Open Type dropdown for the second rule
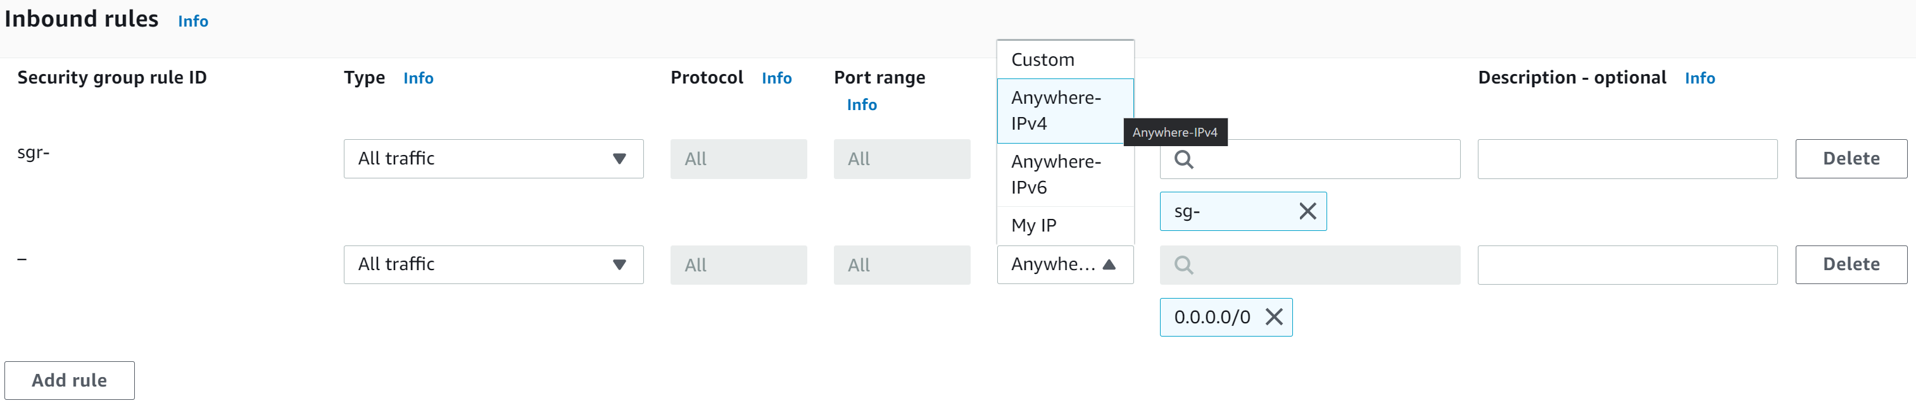Screen dimensions: 1916x403 493,264
